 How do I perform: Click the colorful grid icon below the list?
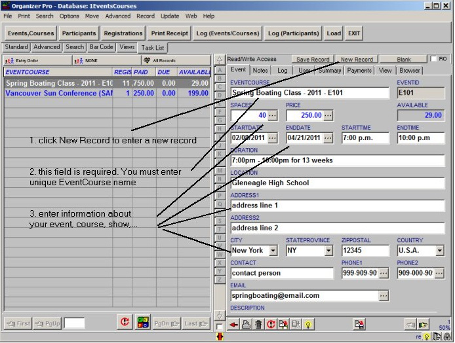tap(143, 322)
